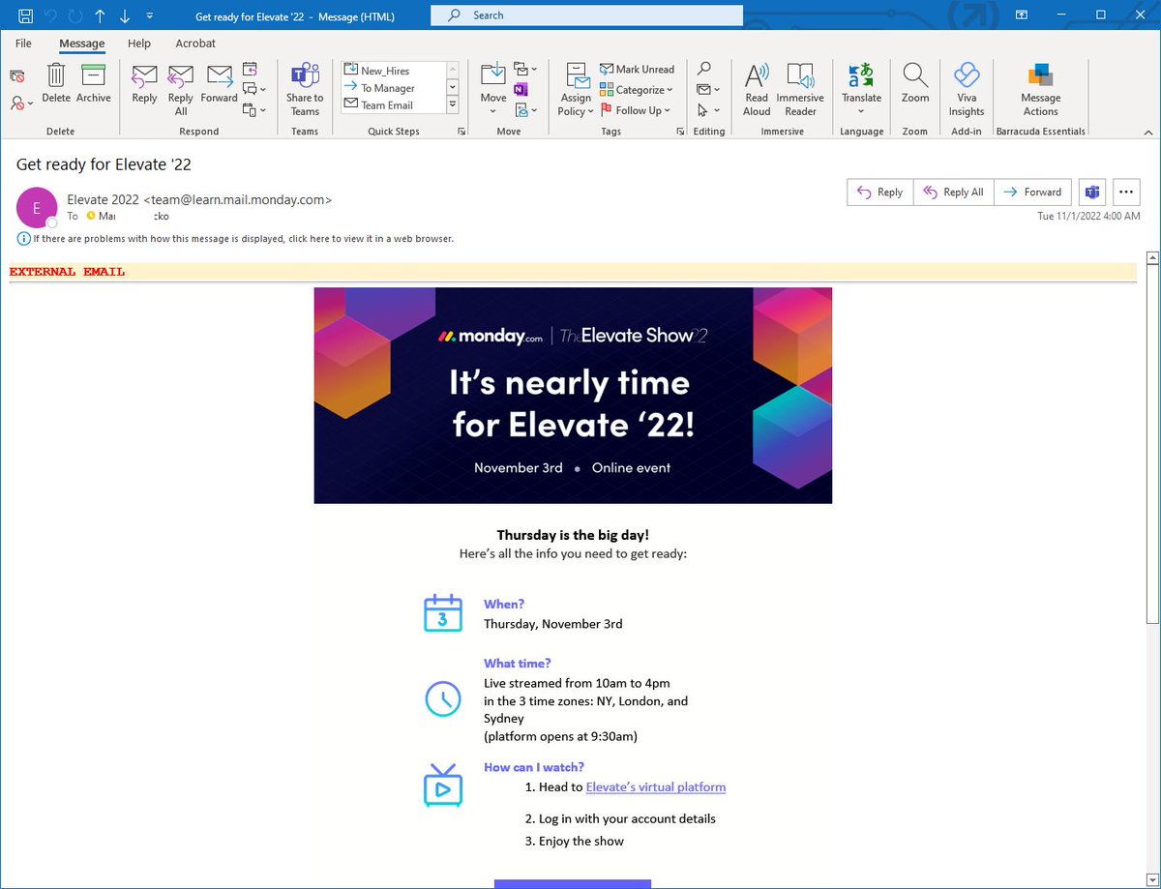Viewport: 1161px width, 889px height.
Task: Open Tags dialog launcher
Action: pyautogui.click(x=681, y=132)
